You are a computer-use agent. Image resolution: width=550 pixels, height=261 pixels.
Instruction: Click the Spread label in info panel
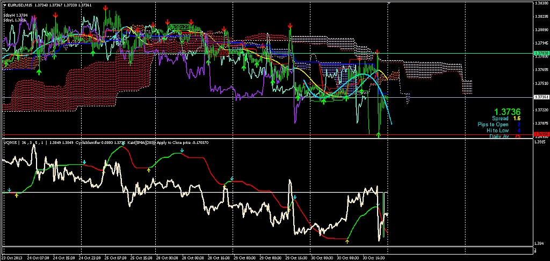point(500,119)
